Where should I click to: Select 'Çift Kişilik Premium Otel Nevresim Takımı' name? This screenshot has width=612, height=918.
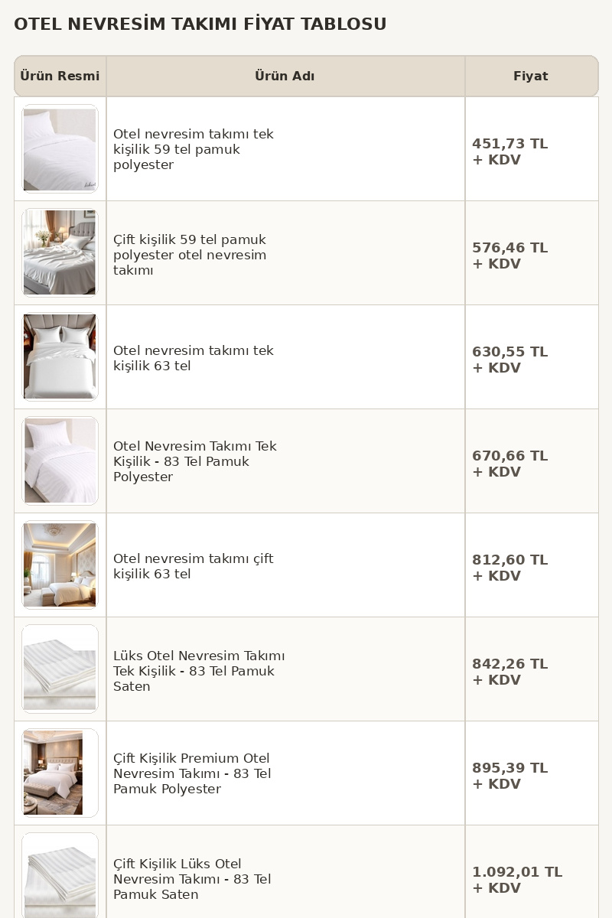(x=192, y=773)
